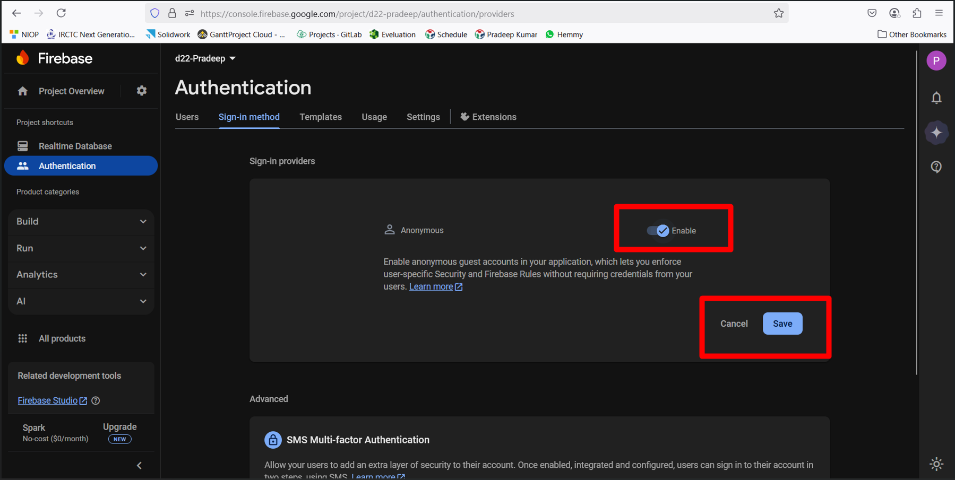
Task: Open the Settings tab
Action: [x=423, y=117]
